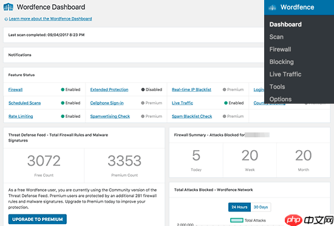Click the Notifications panel heading
The height and width of the screenshot is (226, 334).
click(19, 55)
